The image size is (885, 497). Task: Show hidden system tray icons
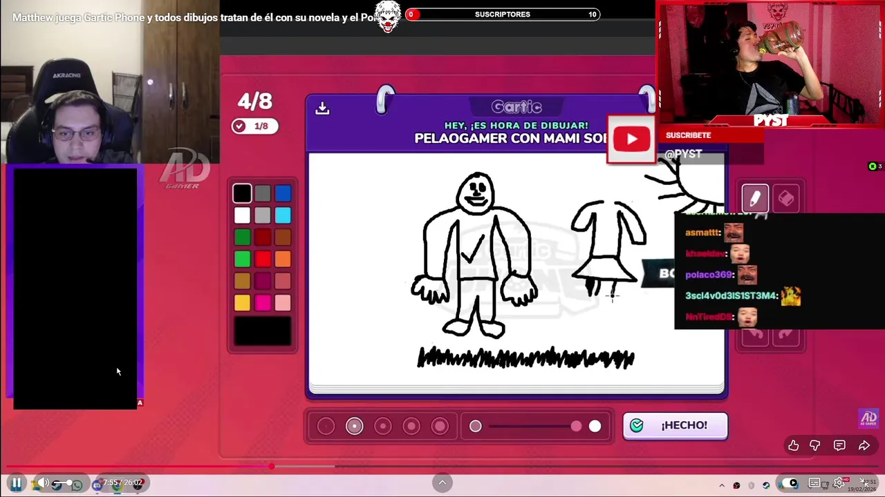pyautogui.click(x=722, y=485)
